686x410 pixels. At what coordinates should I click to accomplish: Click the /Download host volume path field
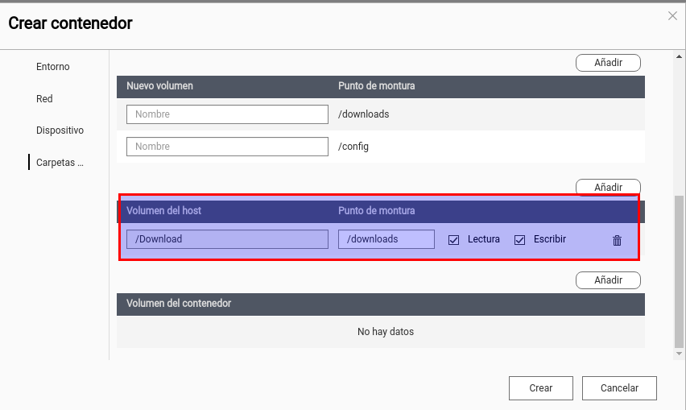click(227, 239)
